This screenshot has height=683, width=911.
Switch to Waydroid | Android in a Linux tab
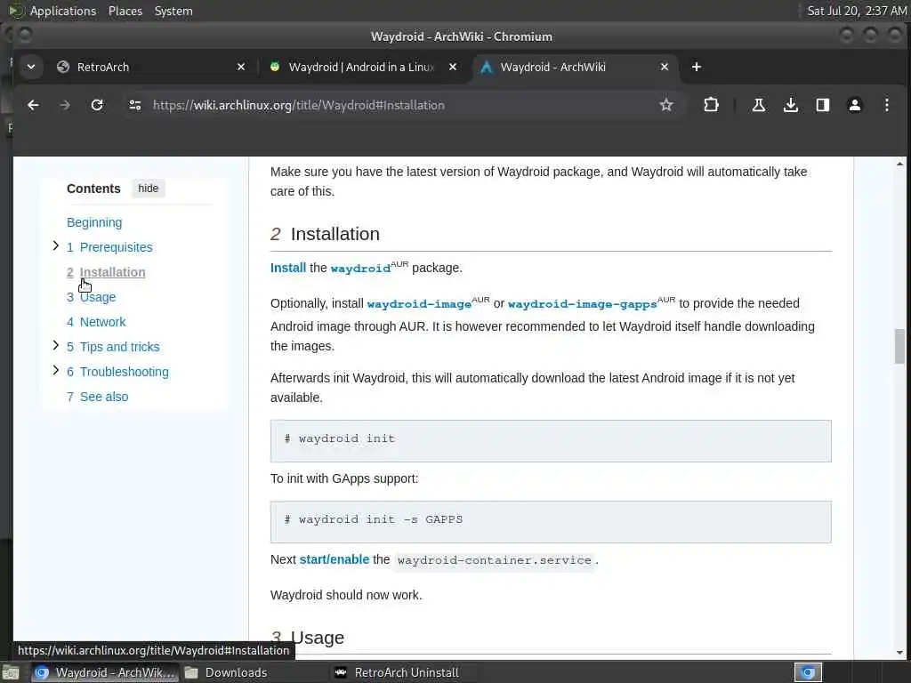pyautogui.click(x=363, y=67)
